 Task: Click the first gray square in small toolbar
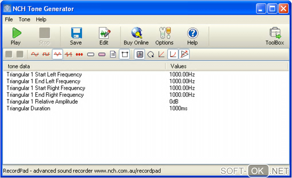click(x=9, y=54)
